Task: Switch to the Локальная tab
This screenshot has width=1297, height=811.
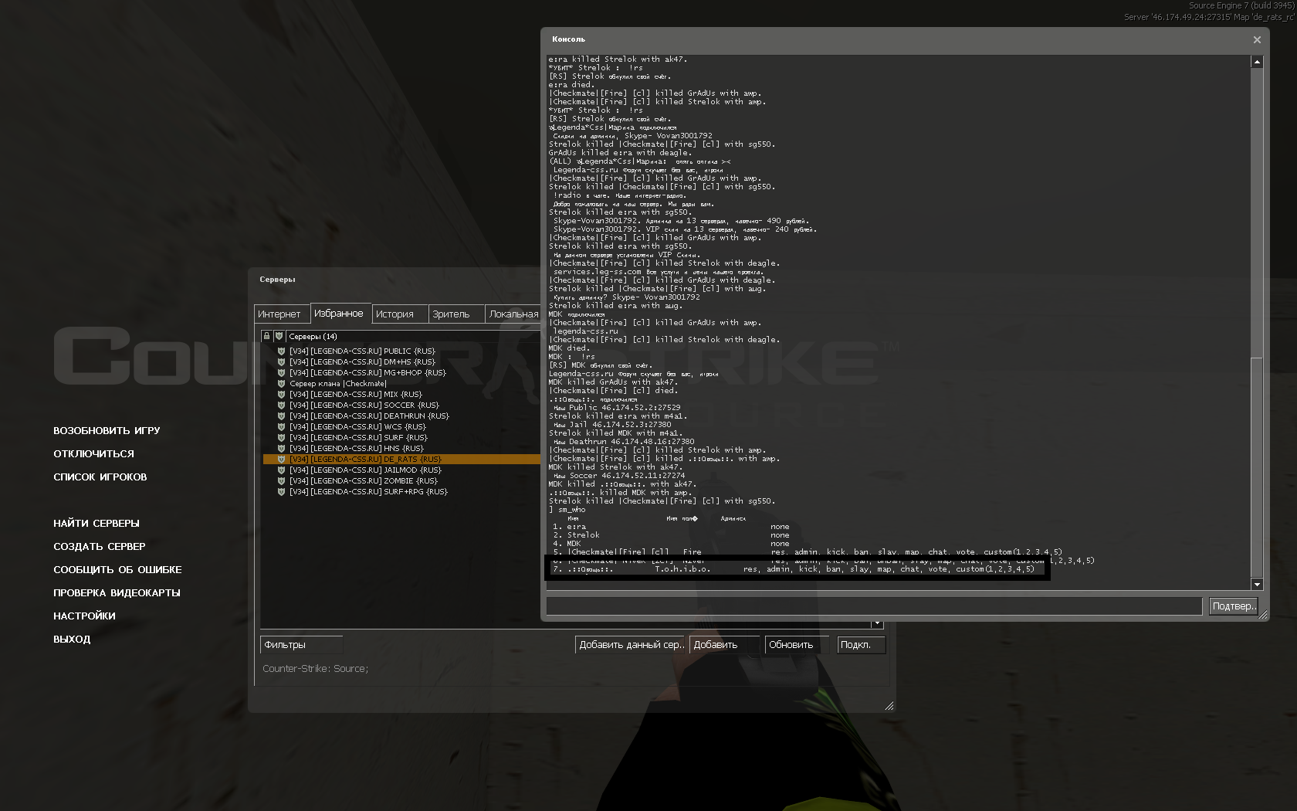Action: (513, 314)
